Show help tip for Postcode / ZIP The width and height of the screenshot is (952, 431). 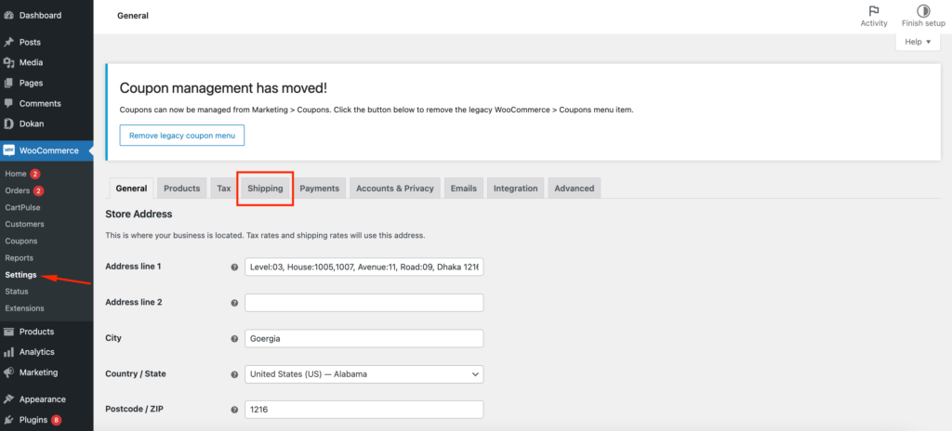tap(234, 410)
